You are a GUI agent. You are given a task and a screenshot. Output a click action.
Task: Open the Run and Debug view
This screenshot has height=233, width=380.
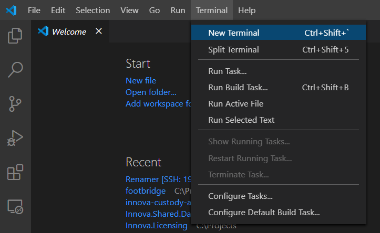tap(15, 138)
